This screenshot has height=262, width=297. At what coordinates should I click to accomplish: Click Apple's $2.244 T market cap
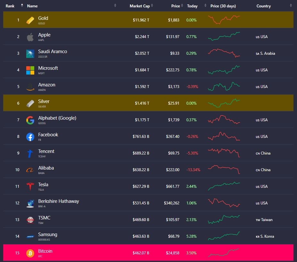click(x=142, y=37)
